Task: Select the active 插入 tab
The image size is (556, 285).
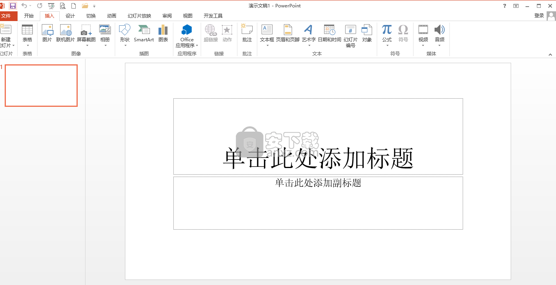Action: pyautogui.click(x=50, y=16)
